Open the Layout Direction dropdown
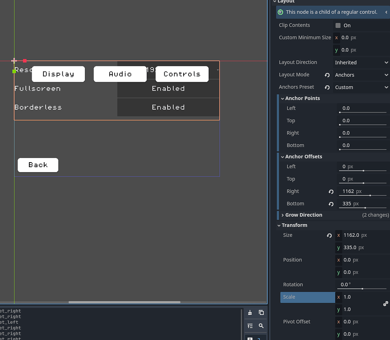Image resolution: width=390 pixels, height=340 pixels. [x=360, y=62]
